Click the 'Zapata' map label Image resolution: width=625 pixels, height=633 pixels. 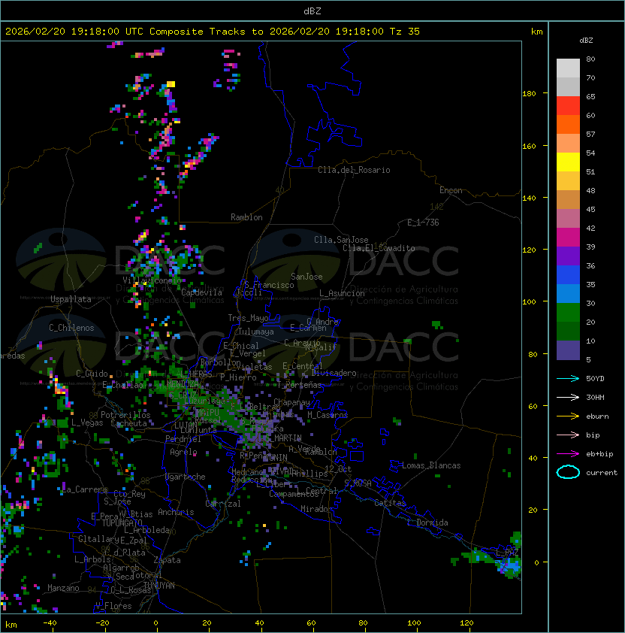coord(167,560)
